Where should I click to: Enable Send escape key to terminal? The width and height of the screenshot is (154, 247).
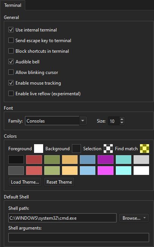[x=11, y=41]
